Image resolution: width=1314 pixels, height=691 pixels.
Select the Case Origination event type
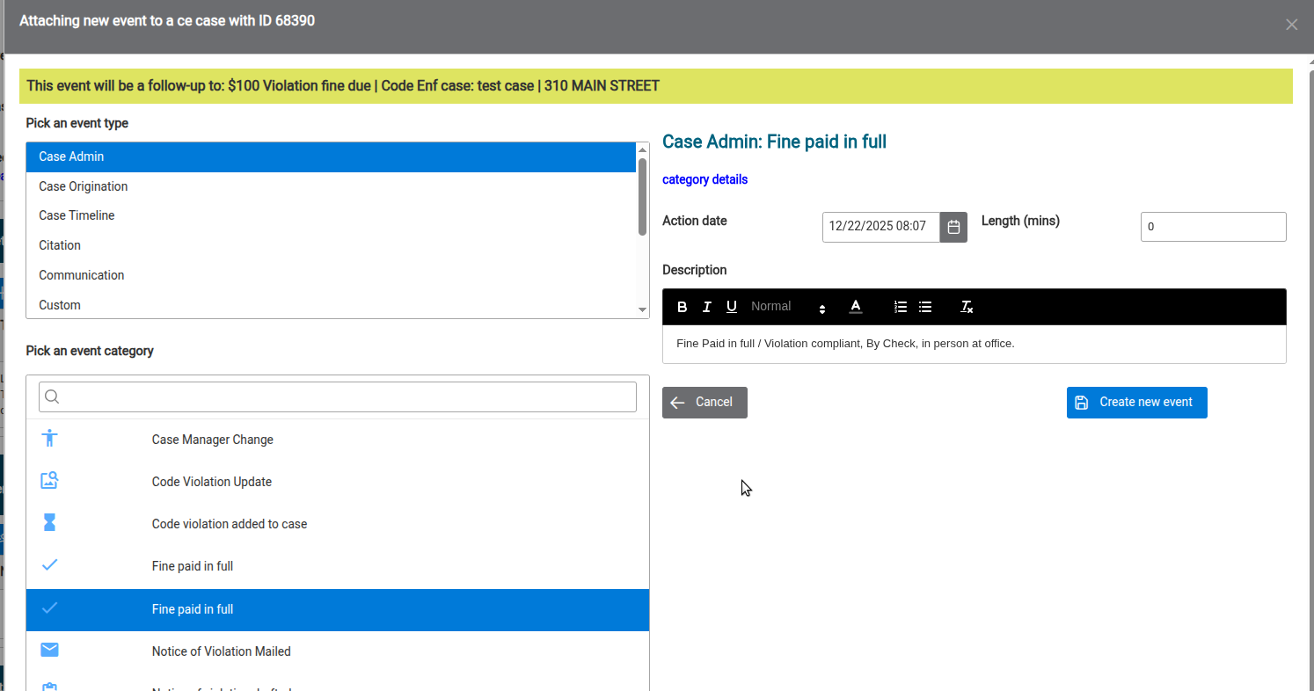point(332,186)
